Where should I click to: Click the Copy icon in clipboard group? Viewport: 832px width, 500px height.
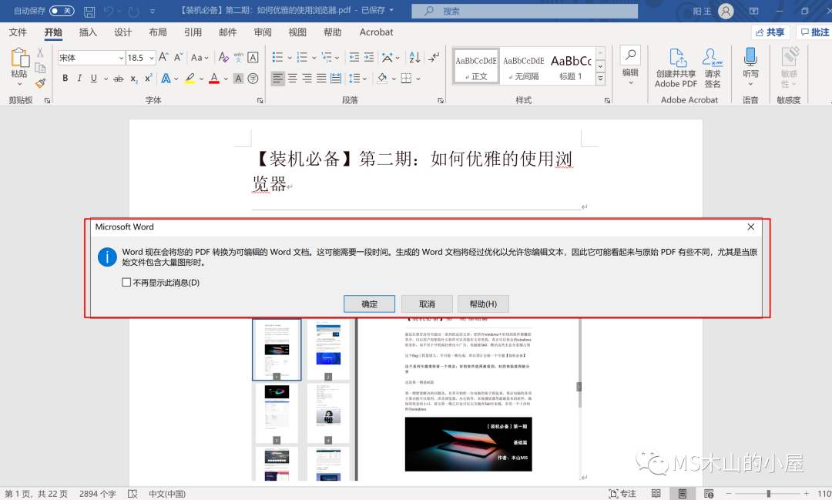pos(40,68)
